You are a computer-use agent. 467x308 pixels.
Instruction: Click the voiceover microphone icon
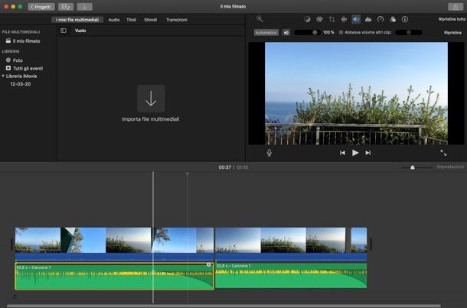coord(269,153)
